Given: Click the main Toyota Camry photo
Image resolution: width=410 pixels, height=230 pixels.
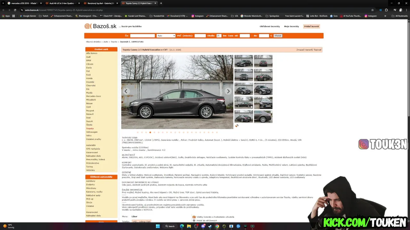Looking at the screenshot, I should click(177, 92).
